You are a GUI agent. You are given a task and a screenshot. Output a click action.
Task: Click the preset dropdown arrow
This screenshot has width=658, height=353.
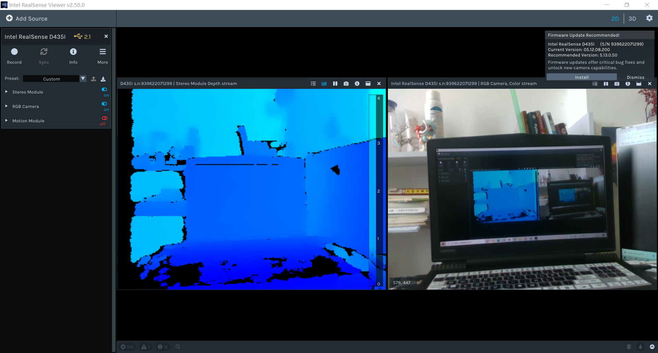tap(83, 78)
